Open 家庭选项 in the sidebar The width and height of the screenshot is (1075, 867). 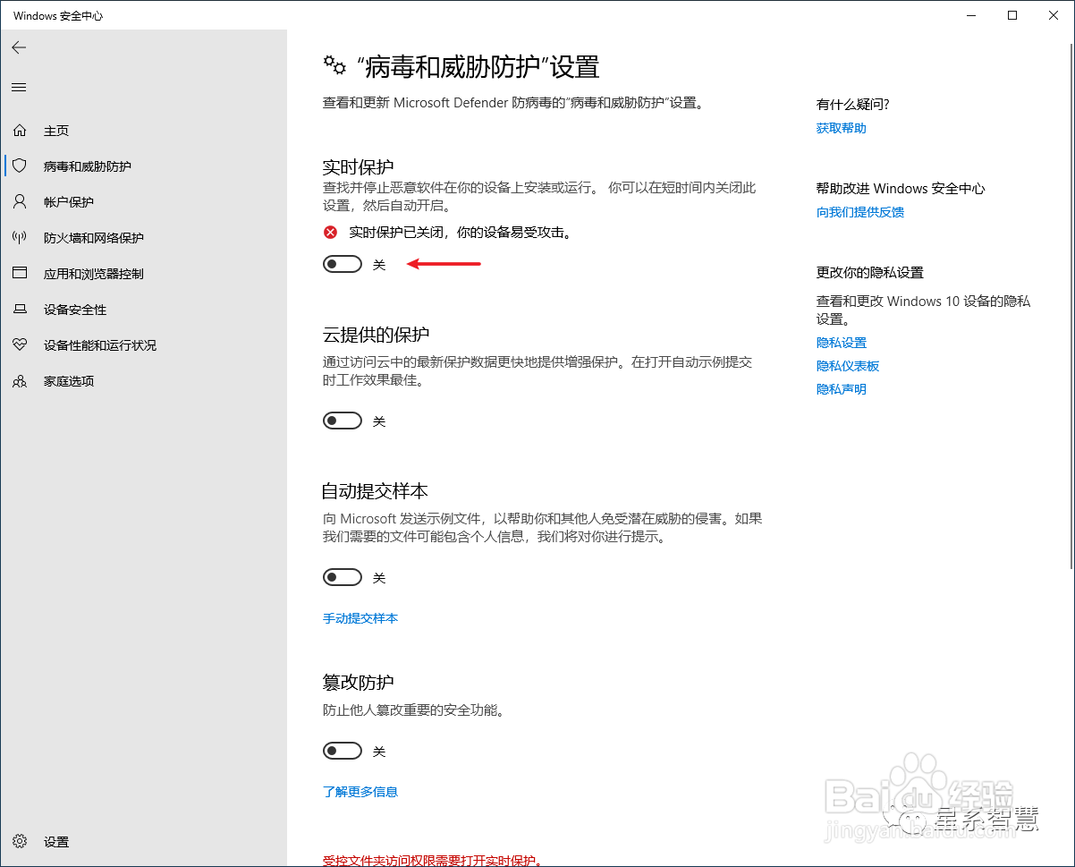(x=69, y=381)
